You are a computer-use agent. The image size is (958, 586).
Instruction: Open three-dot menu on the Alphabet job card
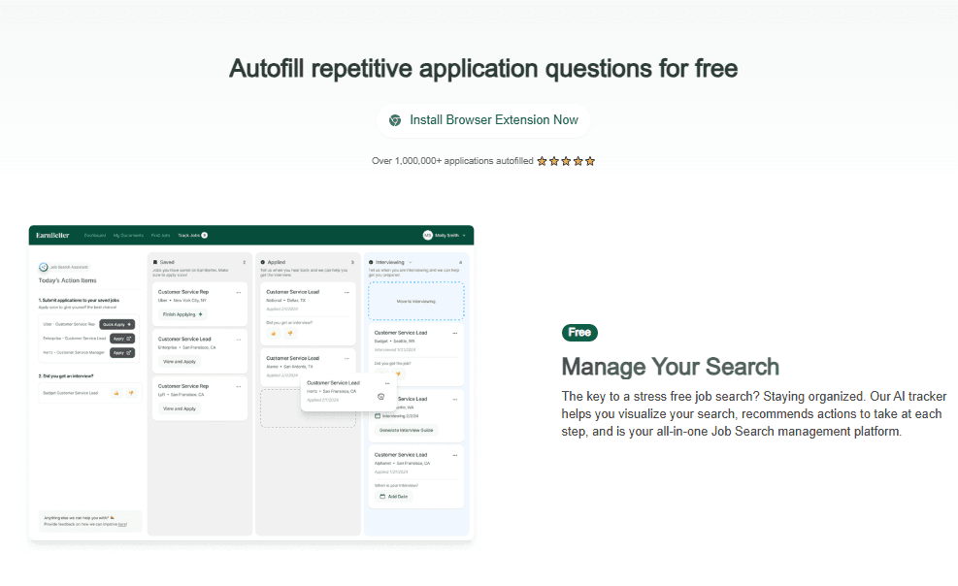coord(455,454)
